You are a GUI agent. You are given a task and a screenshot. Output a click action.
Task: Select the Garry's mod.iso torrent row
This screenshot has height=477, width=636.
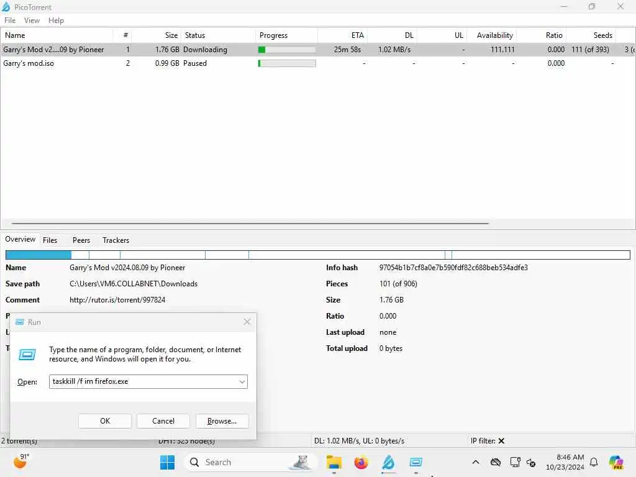click(318, 63)
